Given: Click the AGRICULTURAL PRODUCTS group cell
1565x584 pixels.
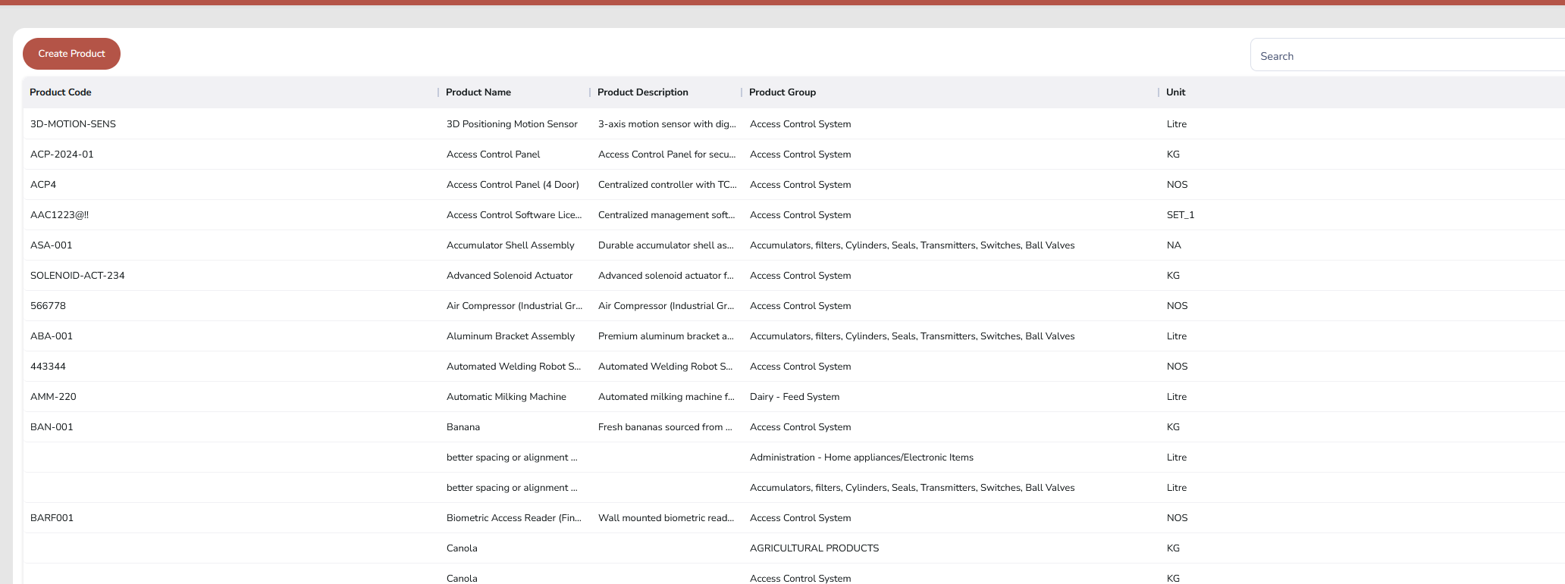Looking at the screenshot, I should pos(814,548).
